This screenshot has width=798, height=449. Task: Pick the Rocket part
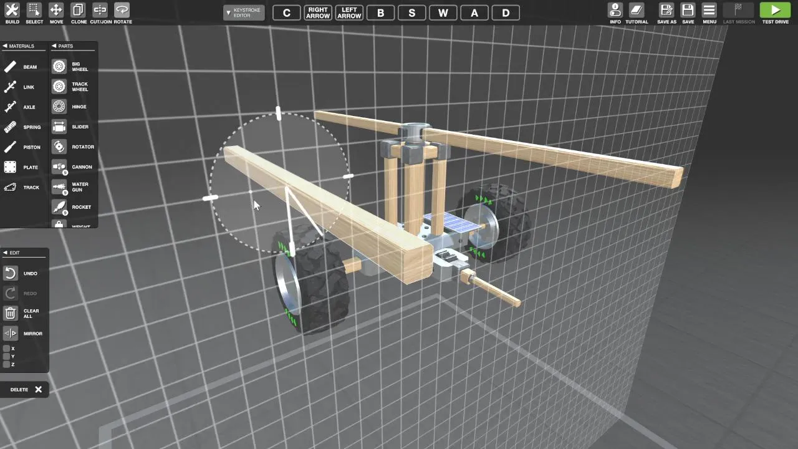coord(73,207)
